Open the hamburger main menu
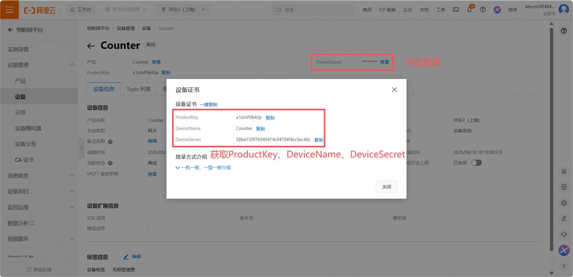This screenshot has height=277, width=573. [9, 9]
